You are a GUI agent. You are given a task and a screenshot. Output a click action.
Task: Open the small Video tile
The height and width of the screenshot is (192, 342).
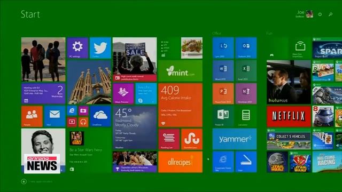pos(72,122)
